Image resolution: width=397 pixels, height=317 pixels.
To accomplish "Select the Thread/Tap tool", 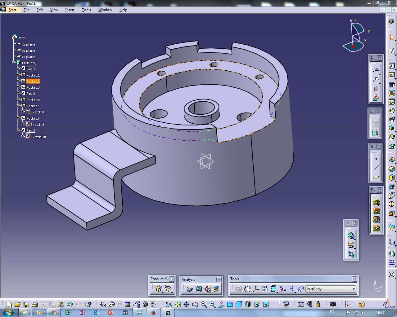I will pos(392,204).
